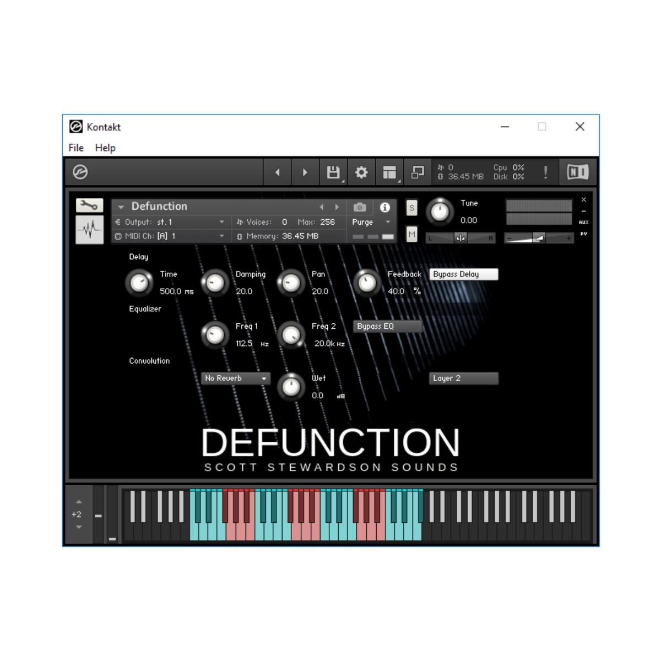Toggle Bypass Delay
The image size is (661, 661).
464,274
